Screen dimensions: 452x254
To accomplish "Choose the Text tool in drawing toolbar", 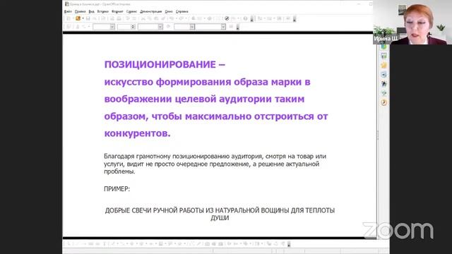I will [105, 244].
